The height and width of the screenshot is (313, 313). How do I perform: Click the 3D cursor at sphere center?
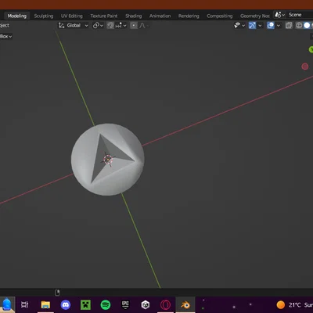[108, 159]
